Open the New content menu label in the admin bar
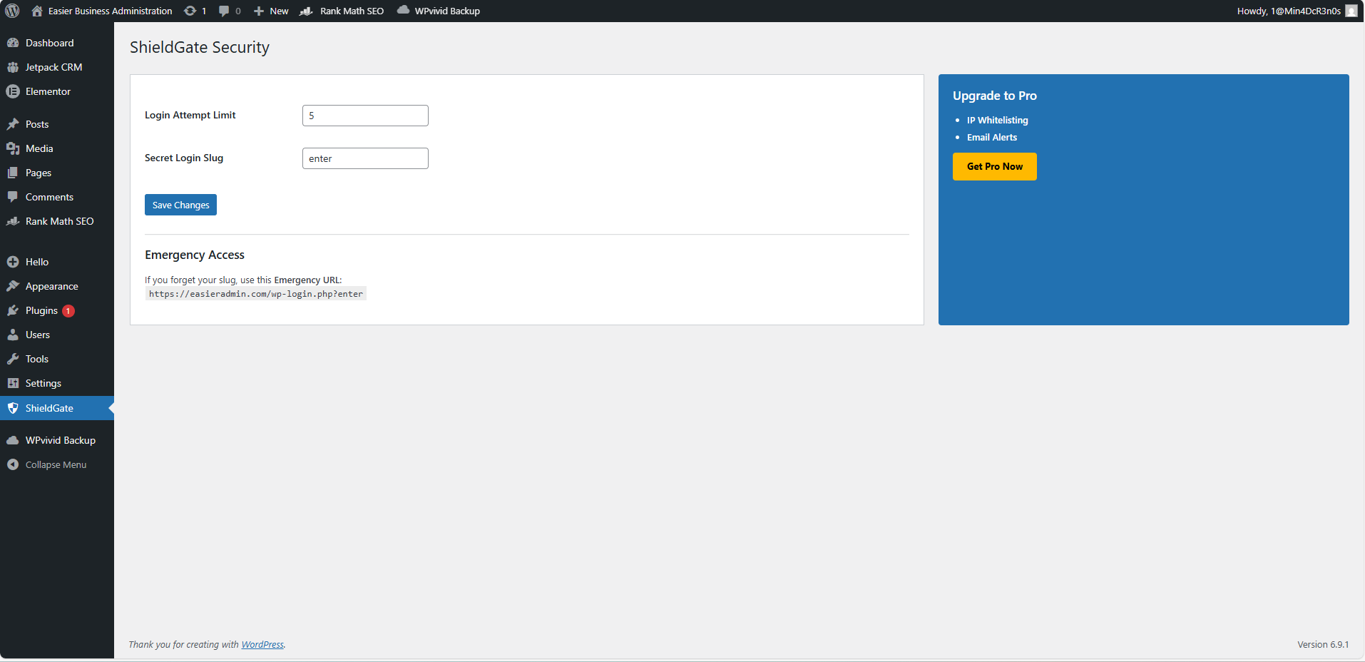Viewport: 1365px width, 662px height. [279, 11]
